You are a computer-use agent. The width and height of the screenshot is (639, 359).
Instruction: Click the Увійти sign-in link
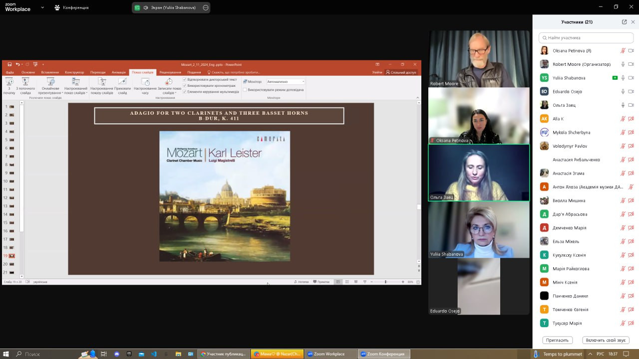tap(377, 72)
